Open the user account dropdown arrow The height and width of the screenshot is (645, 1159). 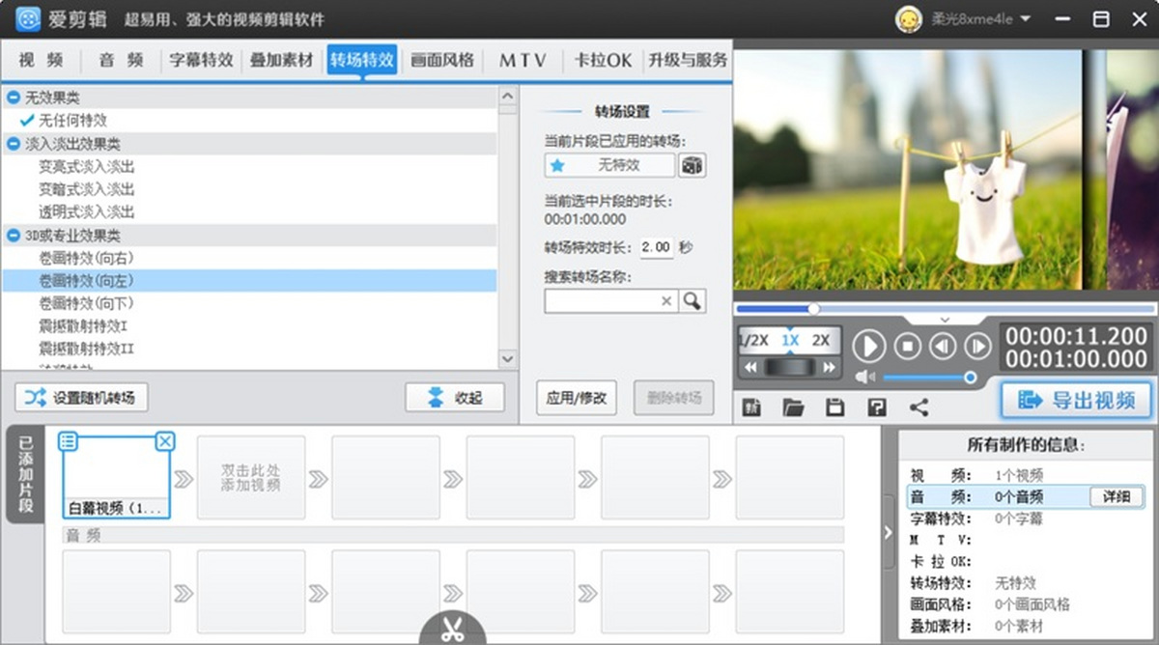tap(1025, 18)
